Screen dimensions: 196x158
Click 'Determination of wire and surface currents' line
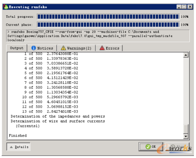click(58, 121)
